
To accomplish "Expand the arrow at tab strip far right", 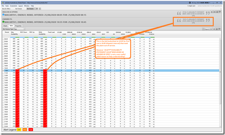I will coord(221,9).
